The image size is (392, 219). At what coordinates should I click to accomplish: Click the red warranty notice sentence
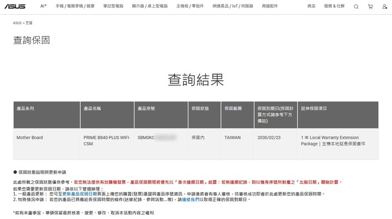tap(208, 182)
